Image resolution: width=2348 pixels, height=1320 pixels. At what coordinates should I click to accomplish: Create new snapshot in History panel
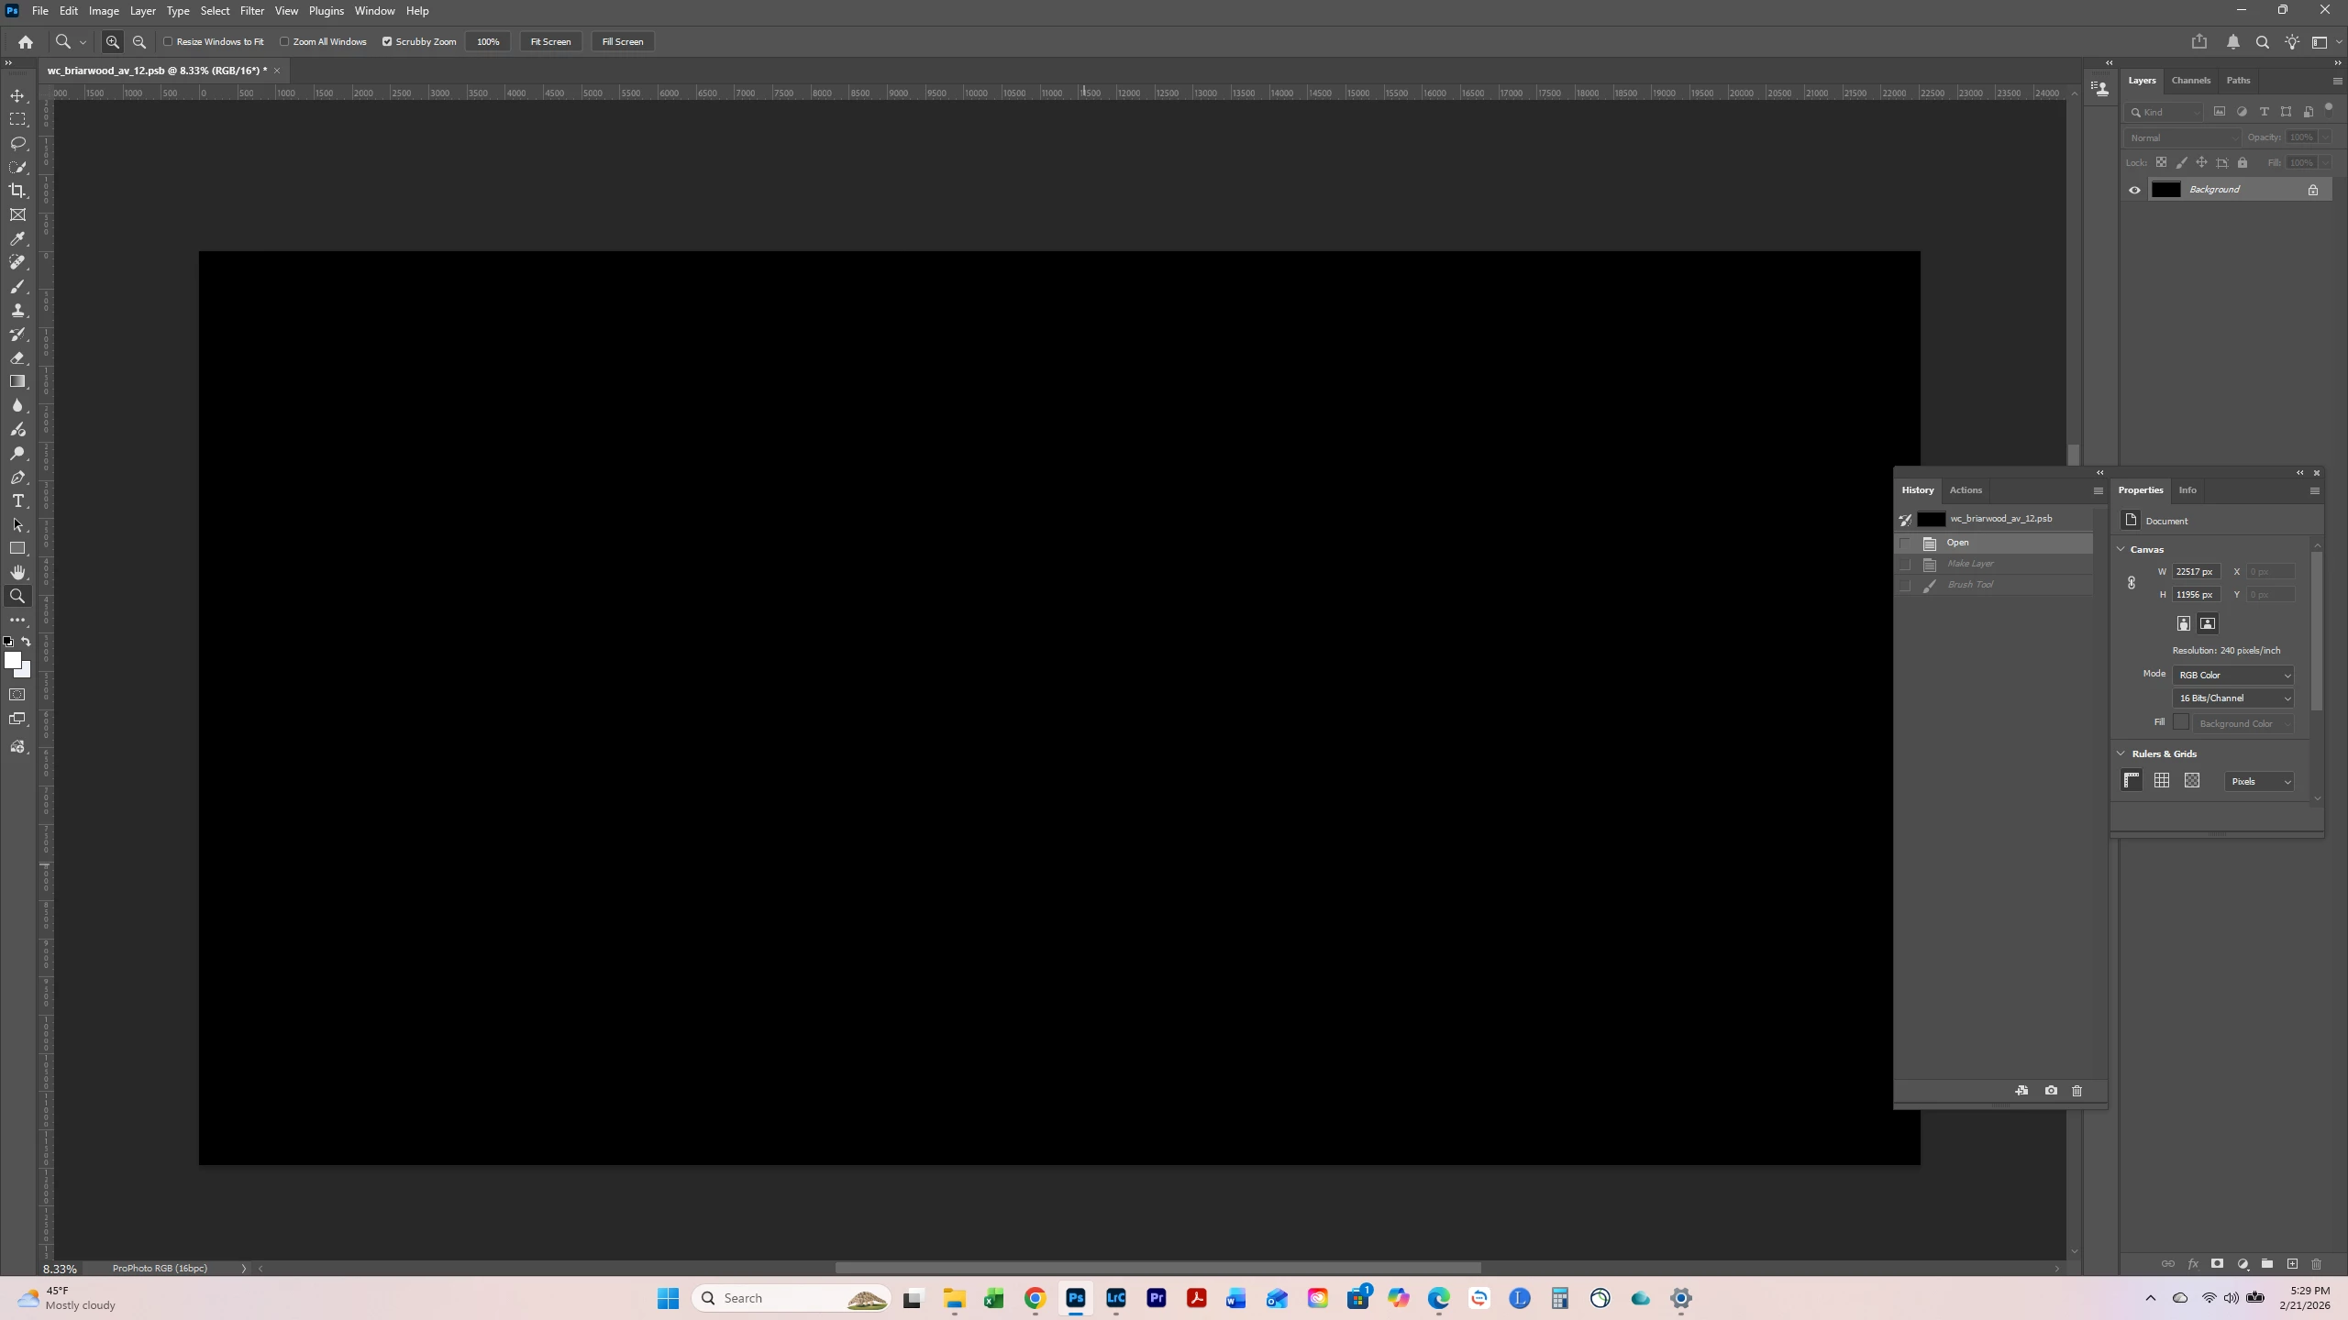[x=2051, y=1091]
